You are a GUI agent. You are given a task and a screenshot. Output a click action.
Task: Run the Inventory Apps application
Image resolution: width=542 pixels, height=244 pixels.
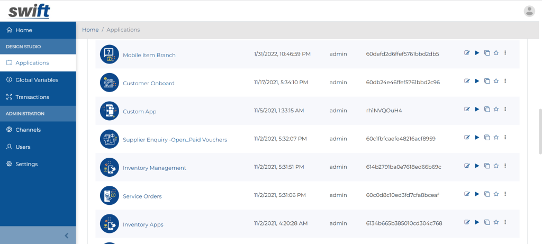(477, 222)
